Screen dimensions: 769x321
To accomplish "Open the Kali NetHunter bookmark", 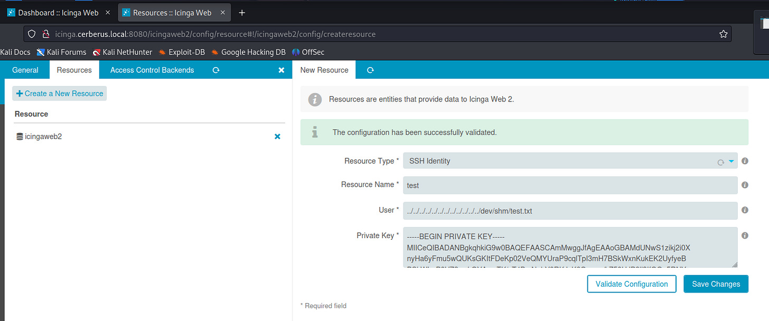I will [x=123, y=52].
